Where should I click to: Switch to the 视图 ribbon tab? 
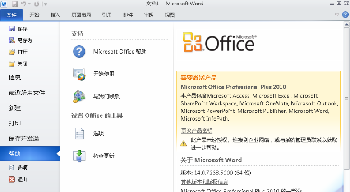click(170, 15)
